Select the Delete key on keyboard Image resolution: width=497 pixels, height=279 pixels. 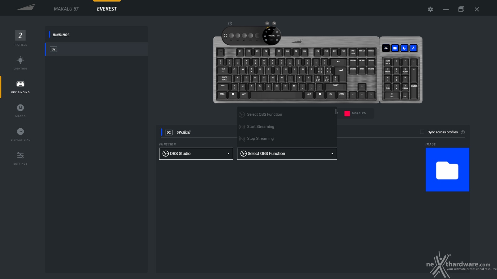(353, 70)
